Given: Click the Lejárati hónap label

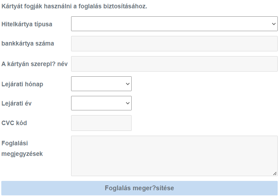Looking at the screenshot, I should pos(22,84).
